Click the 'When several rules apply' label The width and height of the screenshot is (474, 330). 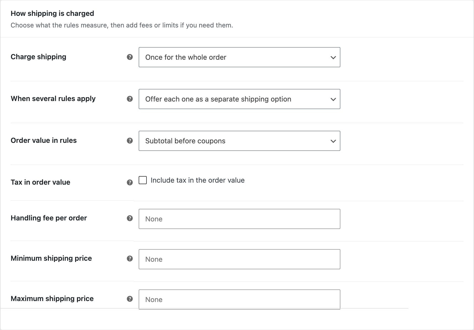(53, 99)
